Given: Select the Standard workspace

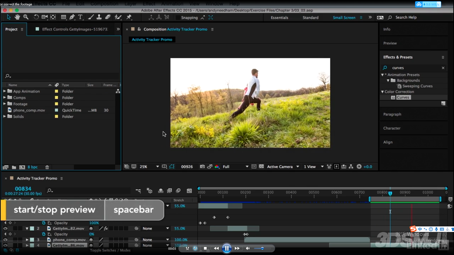Looking at the screenshot, I should (310, 18).
